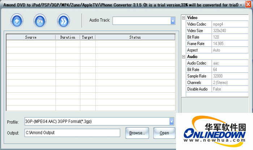Click the Profile combo box text
Viewport: 253px width, 150px height.
pos(59,122)
